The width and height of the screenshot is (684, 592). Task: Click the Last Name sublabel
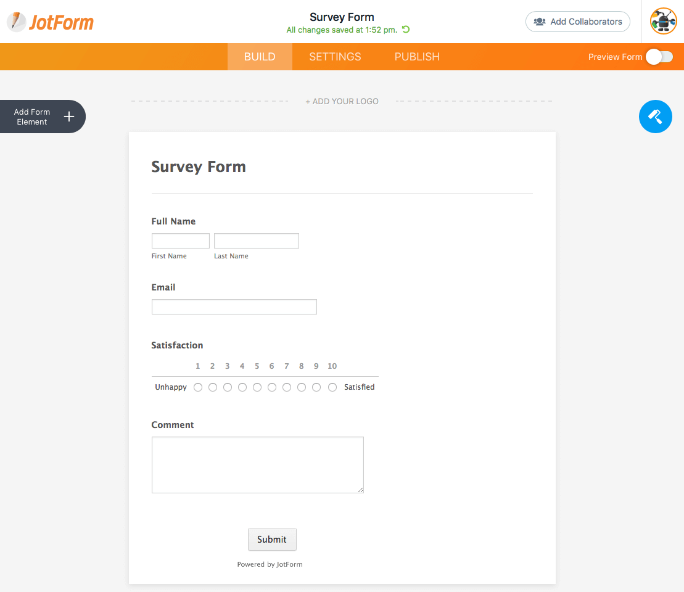pyautogui.click(x=231, y=256)
